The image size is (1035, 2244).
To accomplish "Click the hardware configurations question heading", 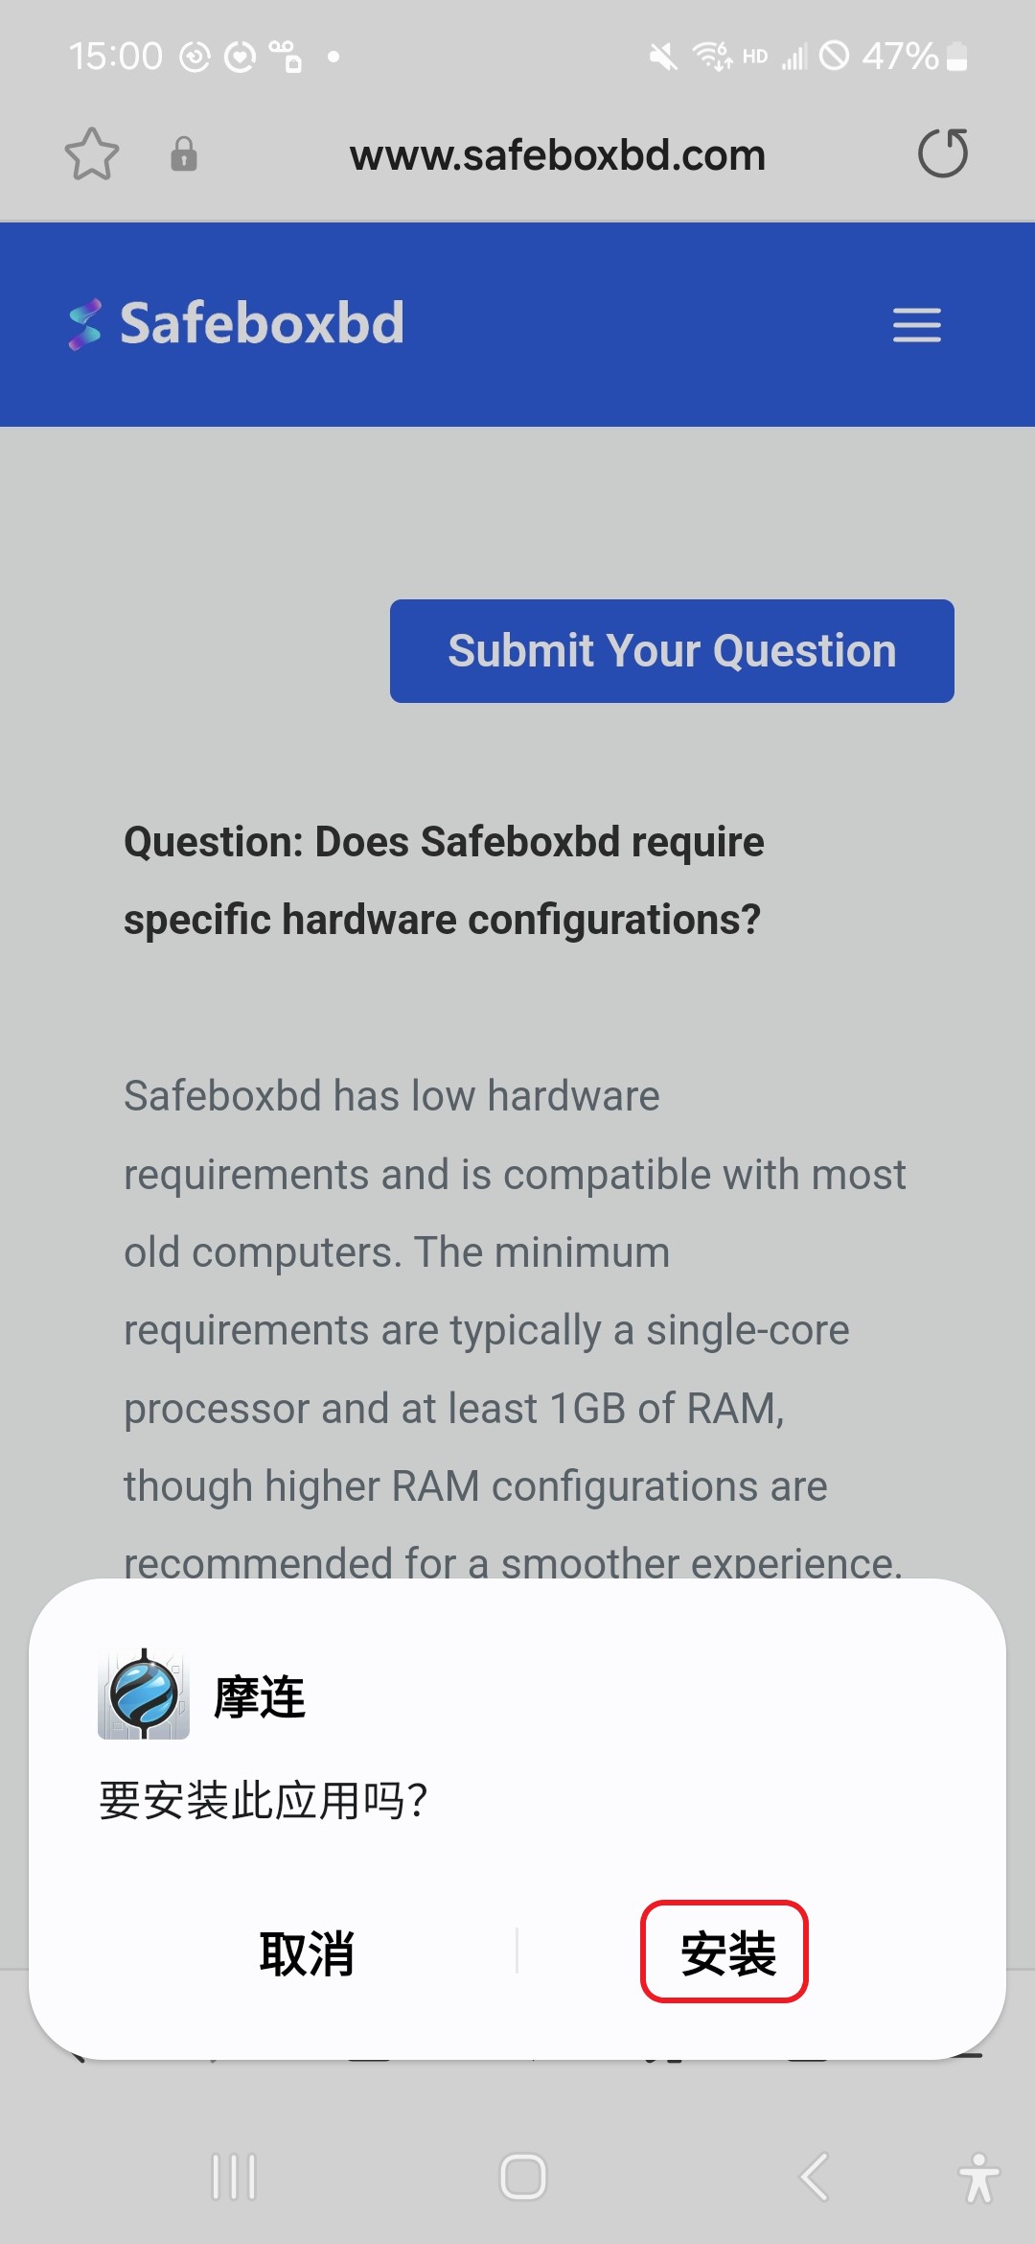I will click(444, 880).
